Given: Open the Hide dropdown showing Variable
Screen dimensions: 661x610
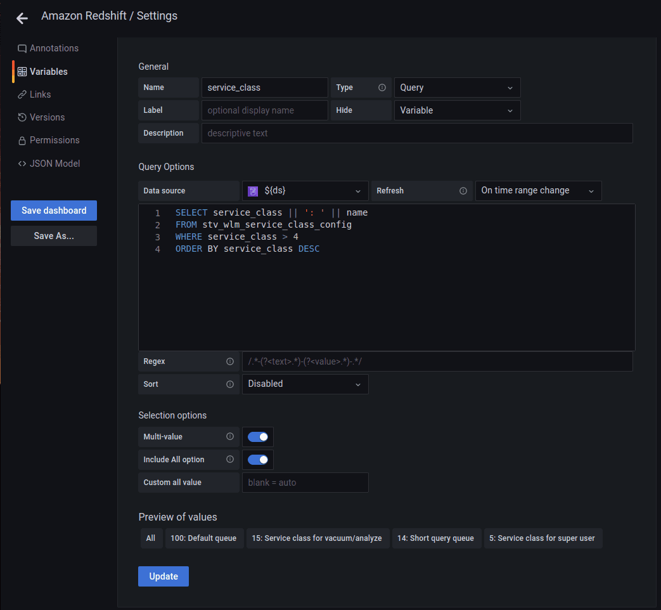Looking at the screenshot, I should [x=457, y=110].
